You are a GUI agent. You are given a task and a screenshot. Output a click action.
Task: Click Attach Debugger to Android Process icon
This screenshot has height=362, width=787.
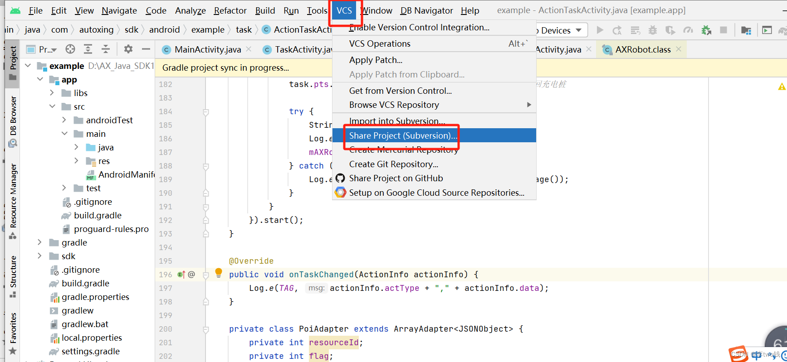706,30
